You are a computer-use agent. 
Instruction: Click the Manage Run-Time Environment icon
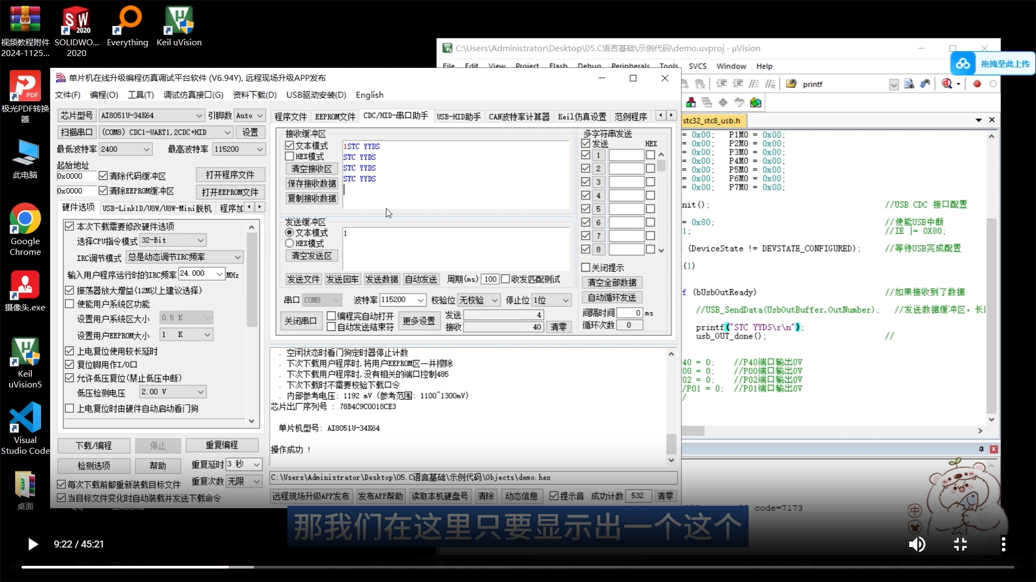723,102
